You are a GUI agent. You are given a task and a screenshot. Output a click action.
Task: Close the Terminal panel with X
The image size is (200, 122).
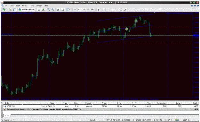pyautogui.click(x=2, y=102)
